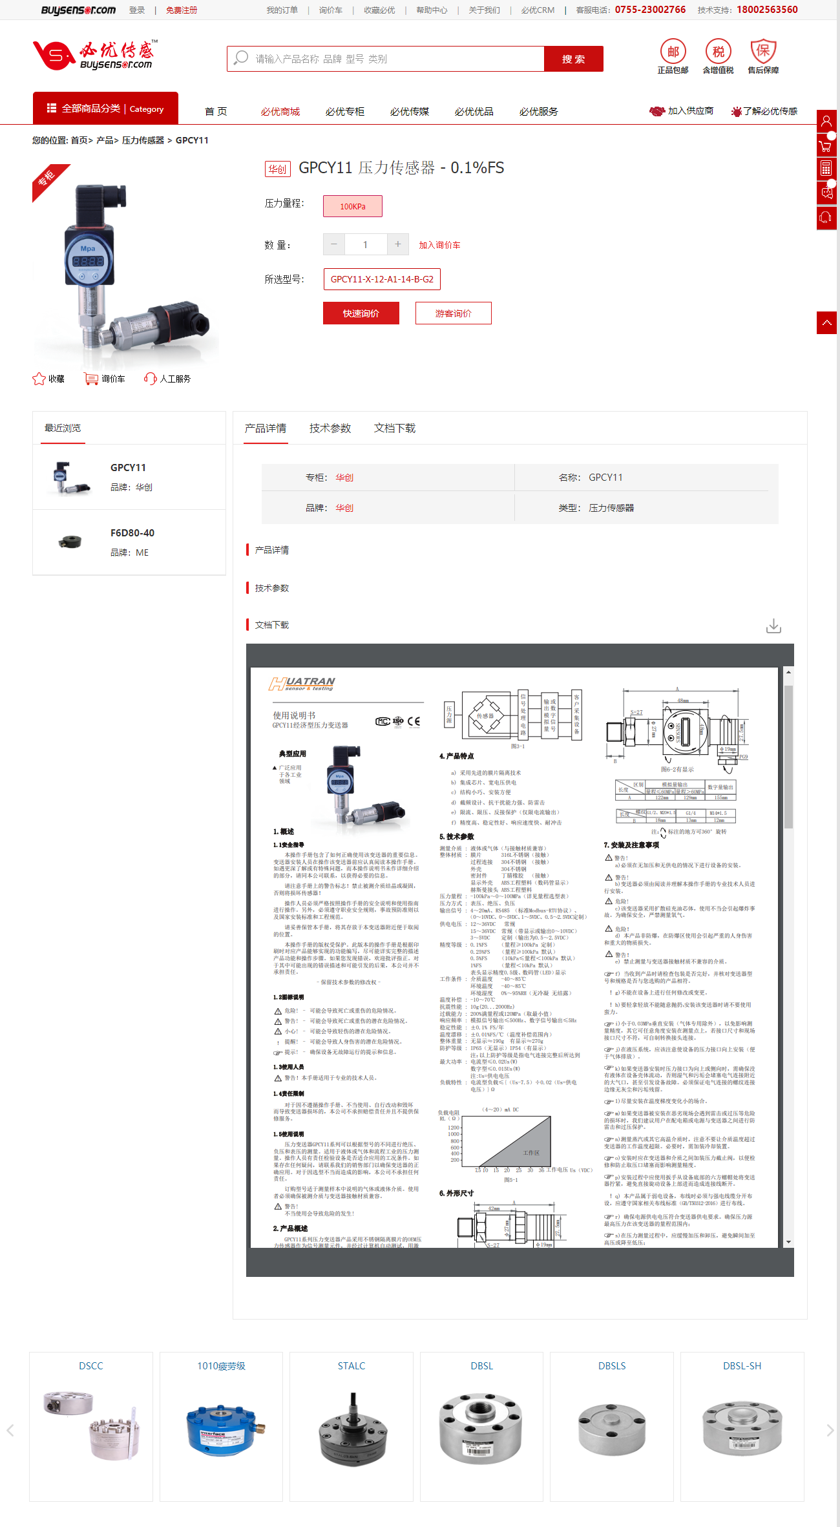Click the 游客询价 button

[454, 313]
